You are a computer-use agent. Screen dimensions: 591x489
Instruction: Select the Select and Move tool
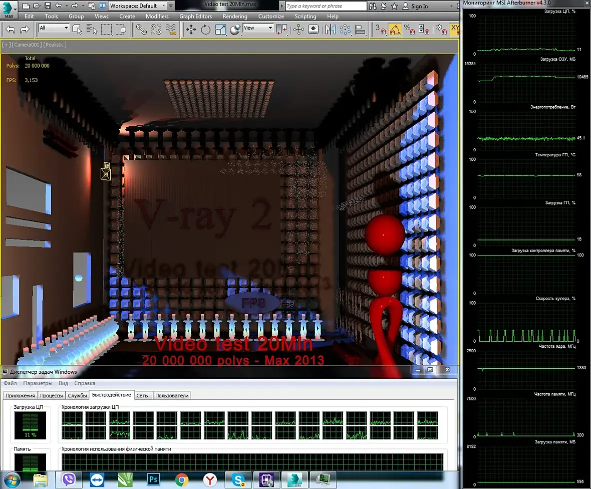[x=191, y=30]
